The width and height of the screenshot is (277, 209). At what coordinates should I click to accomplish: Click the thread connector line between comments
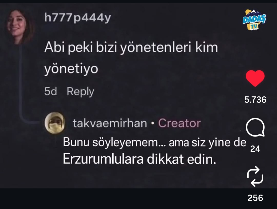[x=21, y=83]
